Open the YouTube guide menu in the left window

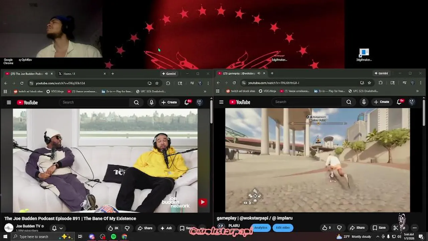(x=9, y=102)
